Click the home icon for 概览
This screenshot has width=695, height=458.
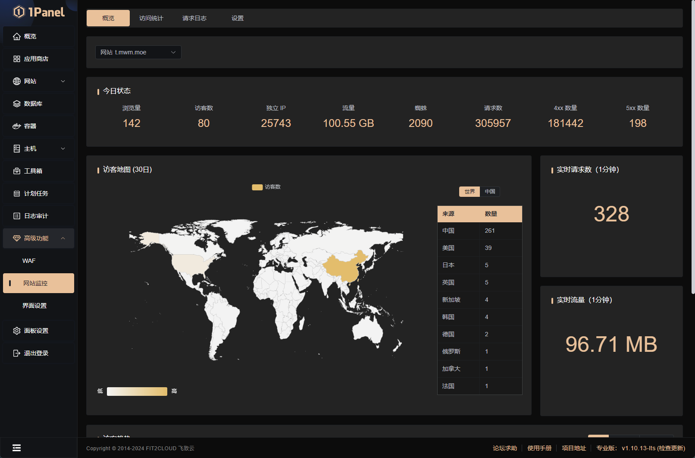pyautogui.click(x=17, y=36)
